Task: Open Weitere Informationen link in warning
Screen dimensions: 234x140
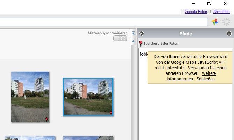Action: [x=191, y=76]
